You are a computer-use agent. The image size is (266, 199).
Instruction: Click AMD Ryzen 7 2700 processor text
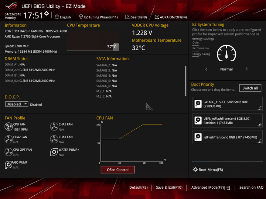[x=33, y=36]
